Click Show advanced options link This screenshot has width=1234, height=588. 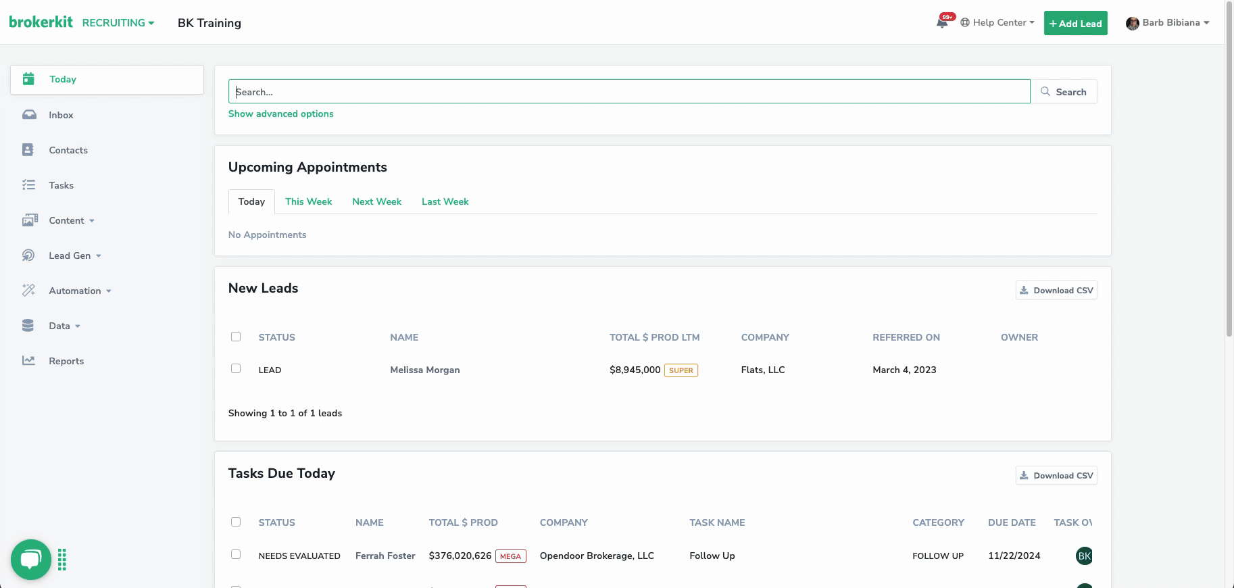click(280, 114)
